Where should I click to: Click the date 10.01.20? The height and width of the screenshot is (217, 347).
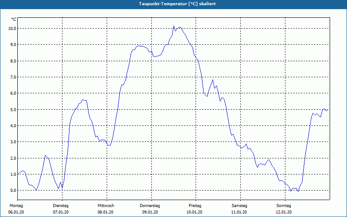(x=194, y=212)
